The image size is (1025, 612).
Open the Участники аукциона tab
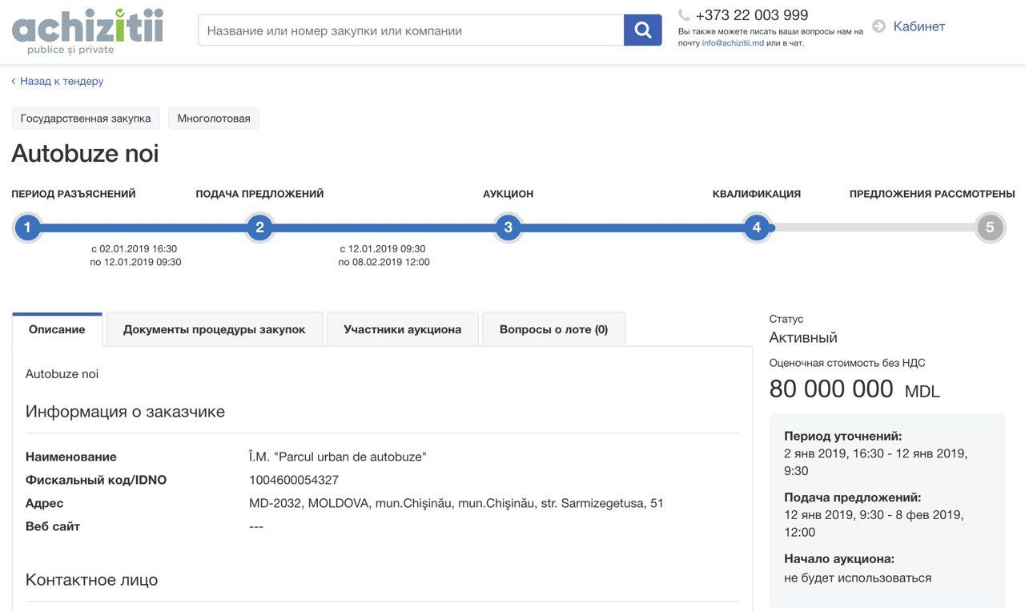(403, 329)
